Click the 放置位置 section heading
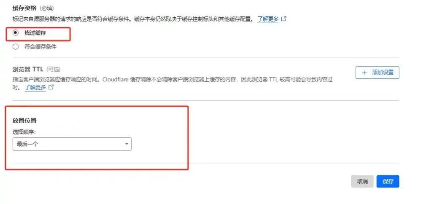This screenshot has width=432, height=204. (x=24, y=121)
